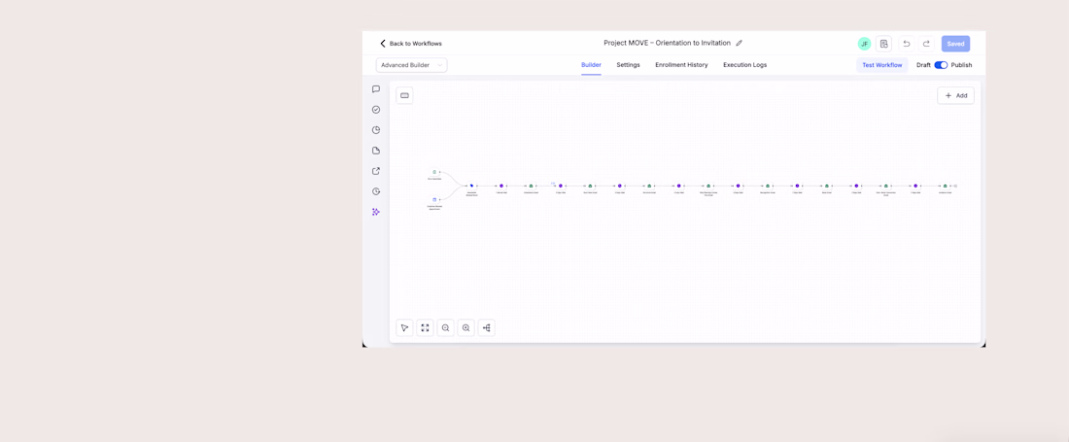The height and width of the screenshot is (442, 1069).
Task: Click the Add button on canvas
Action: (956, 95)
